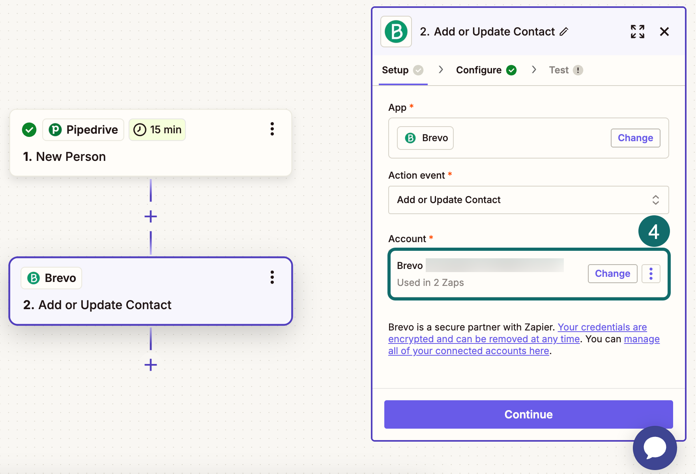
Task: Click the Configure tab green checkmark
Action: [x=512, y=70]
